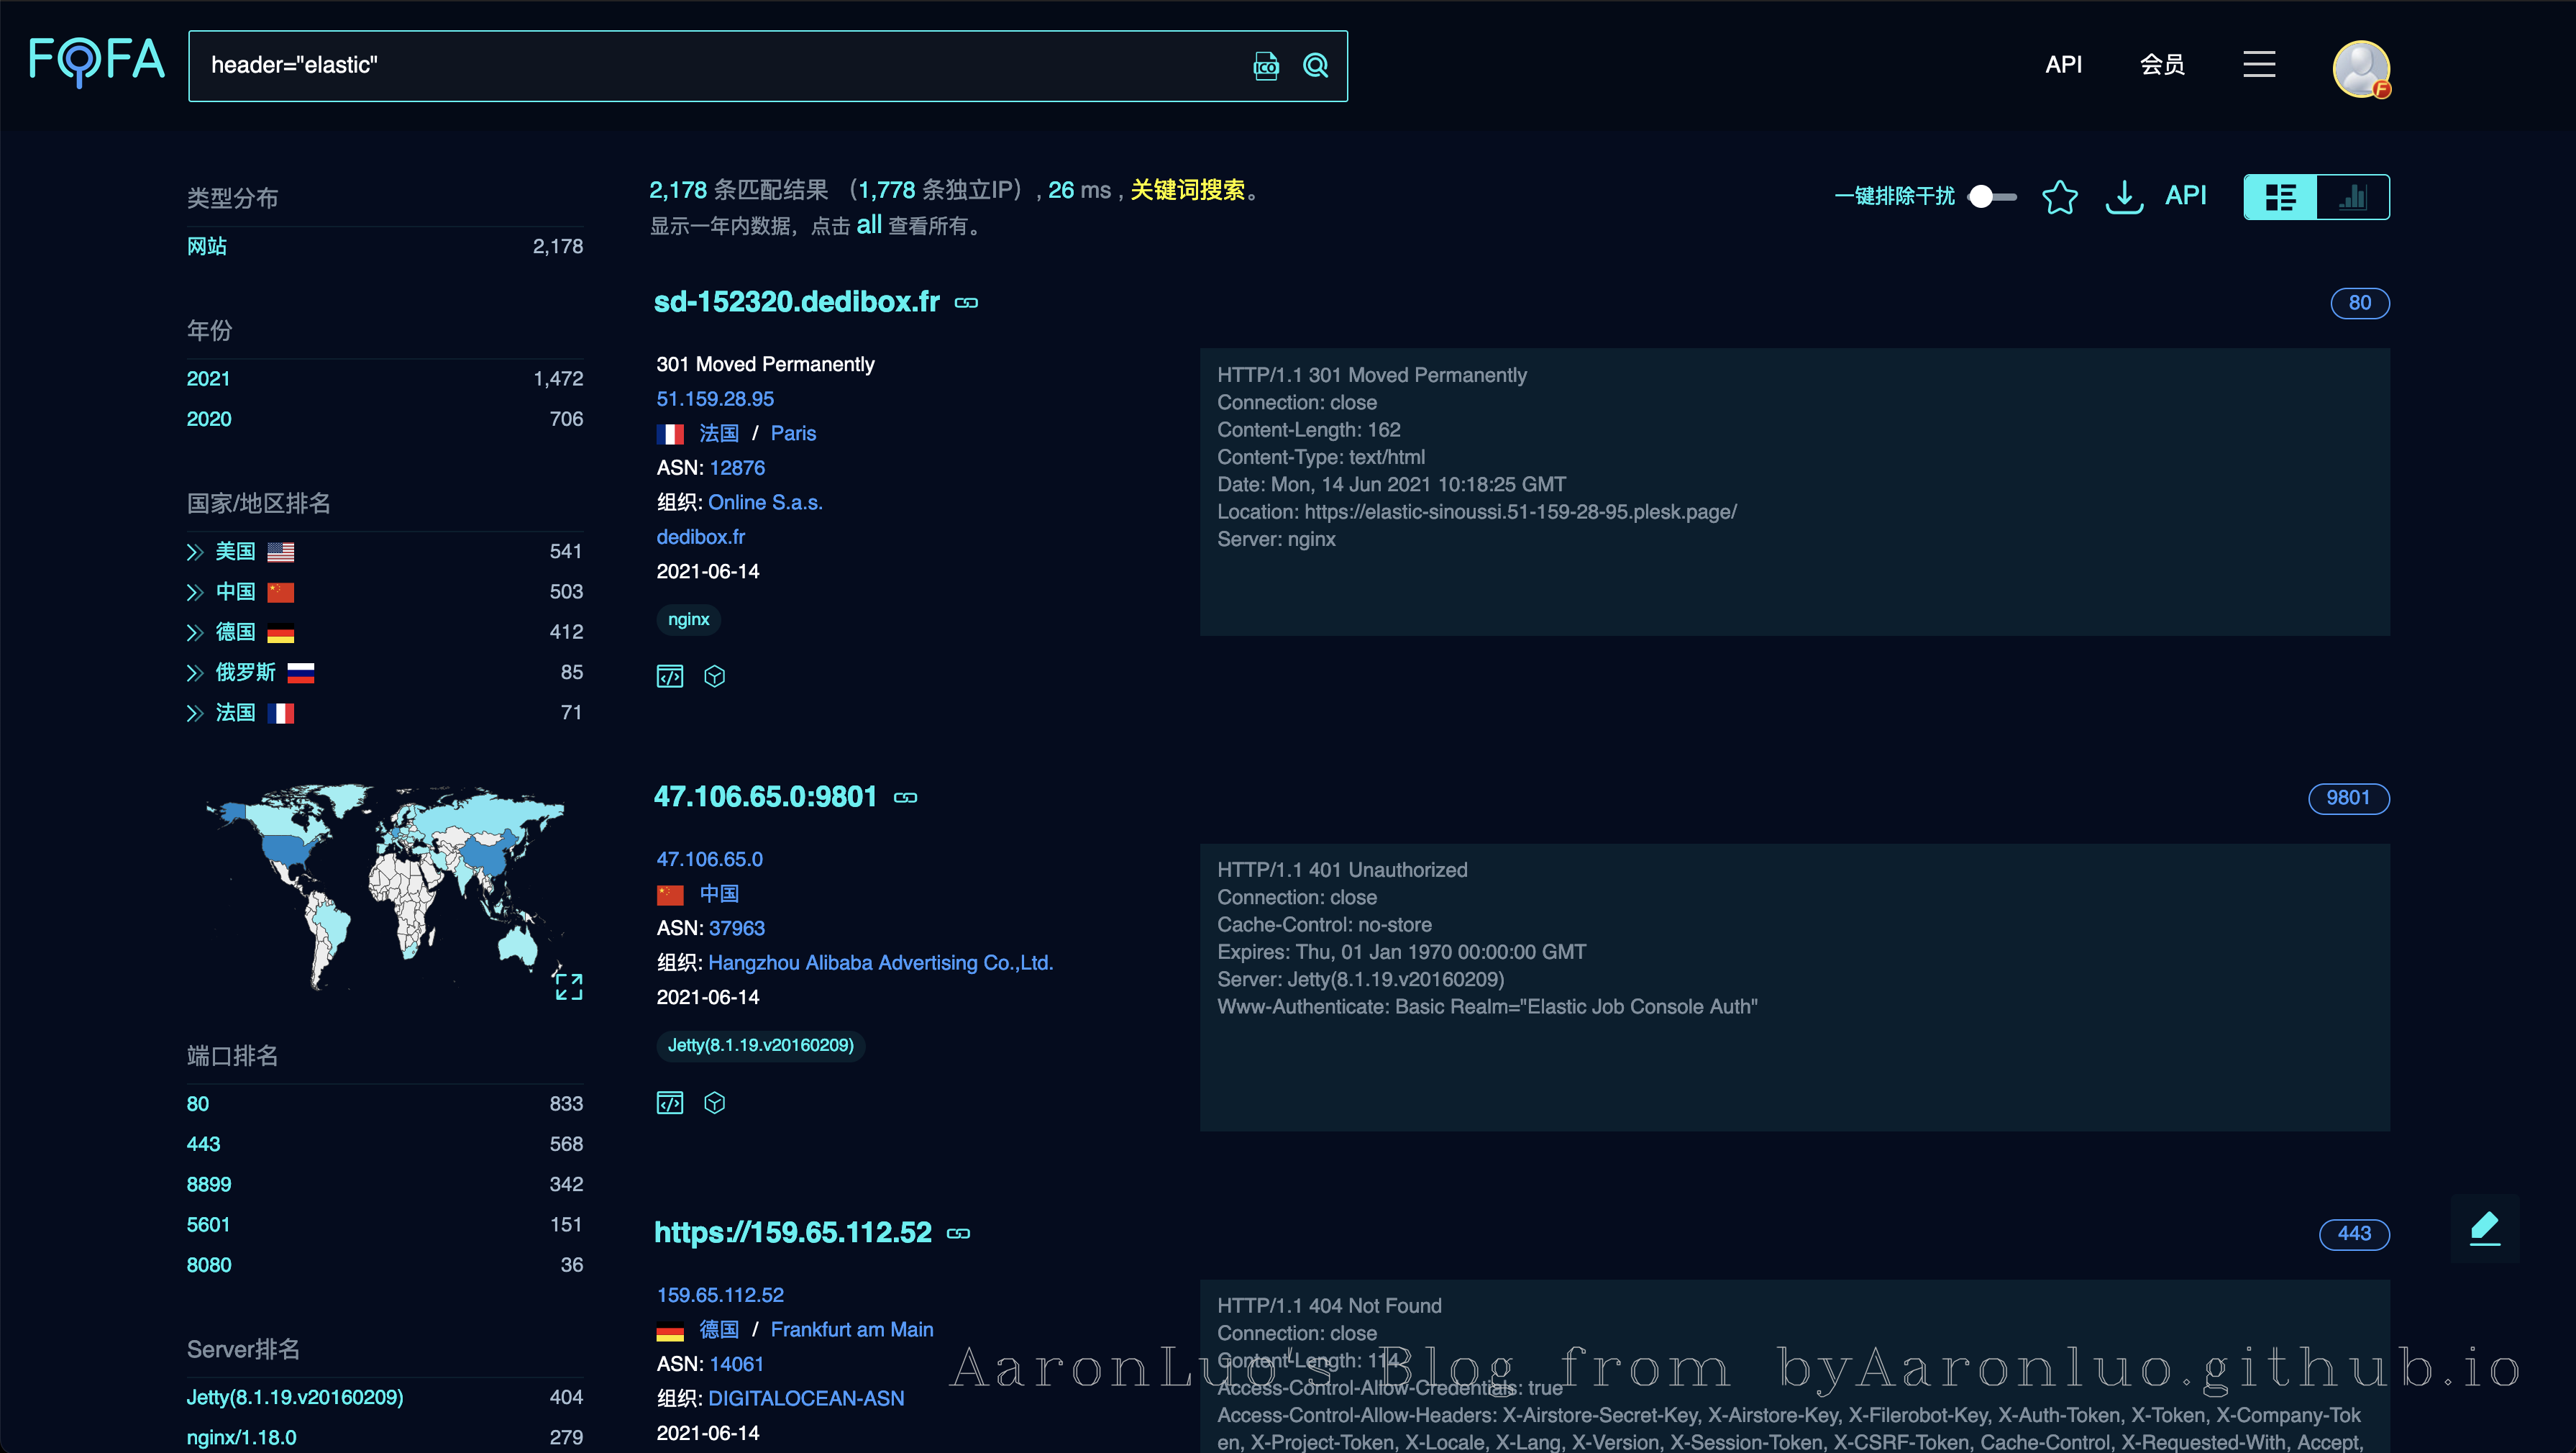Click the all link to view all data

(x=868, y=225)
